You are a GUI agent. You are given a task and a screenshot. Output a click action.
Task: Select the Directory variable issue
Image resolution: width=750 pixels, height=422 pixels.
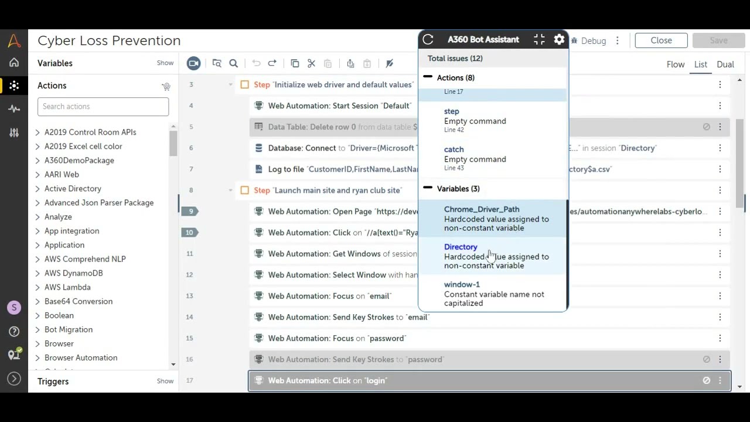[x=493, y=256]
